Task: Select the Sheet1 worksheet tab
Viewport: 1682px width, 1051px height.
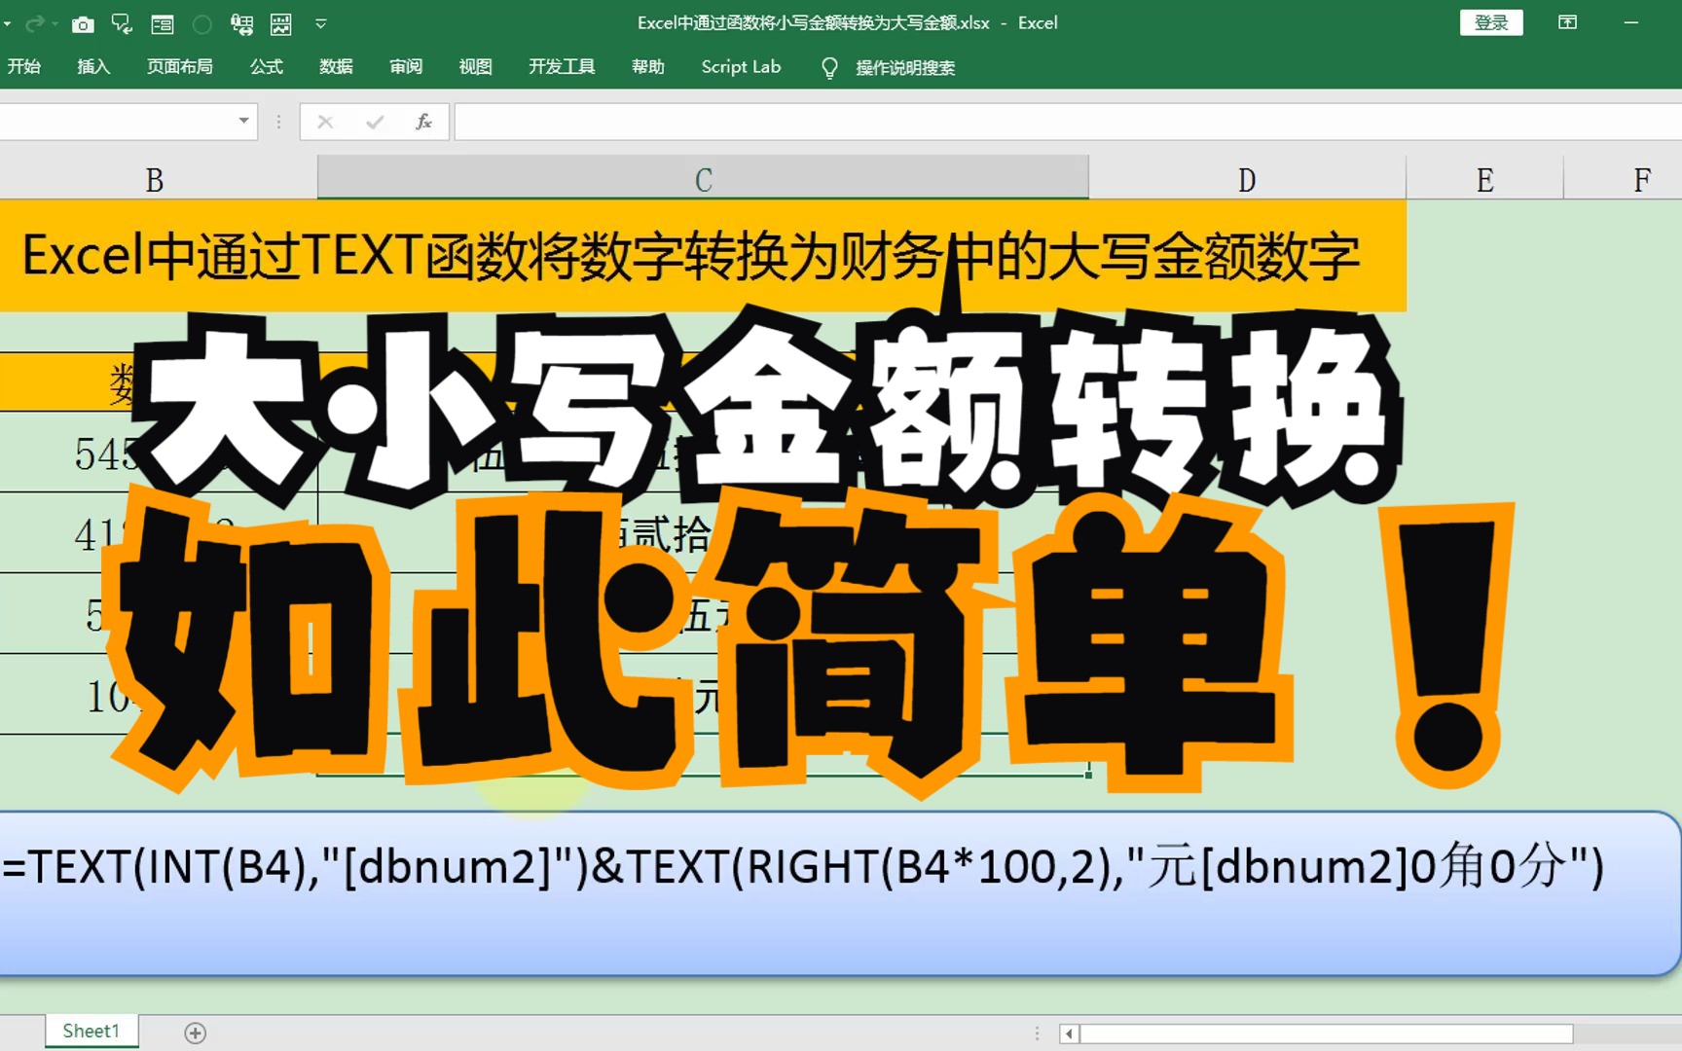Action: pyautogui.click(x=91, y=1032)
